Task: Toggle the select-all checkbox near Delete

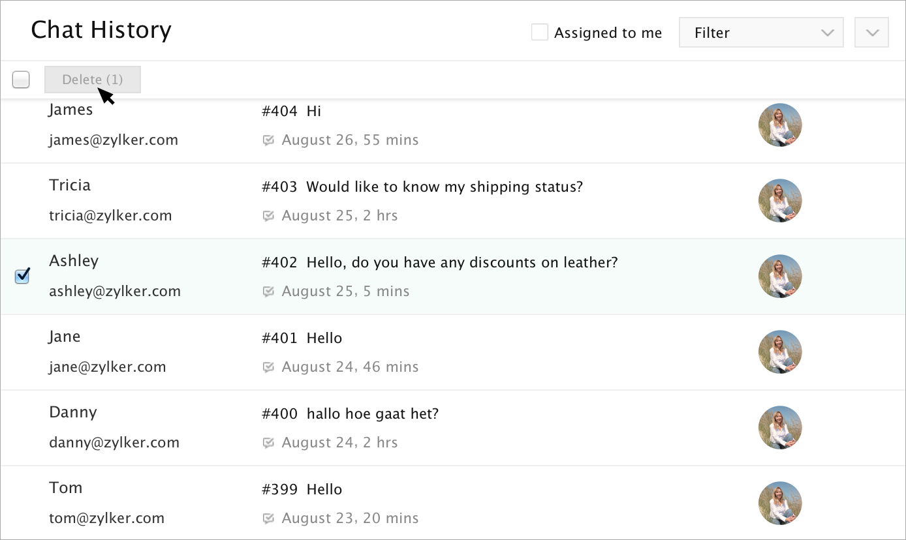Action: pos(21,80)
